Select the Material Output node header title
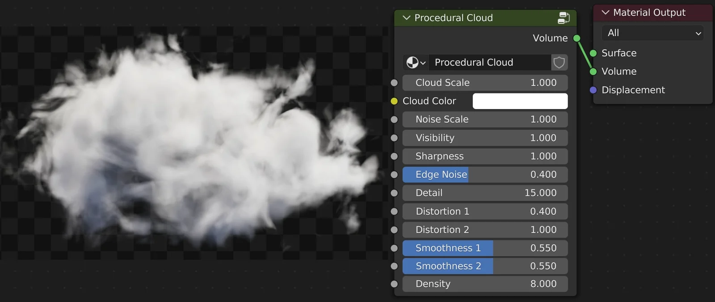 pyautogui.click(x=649, y=13)
